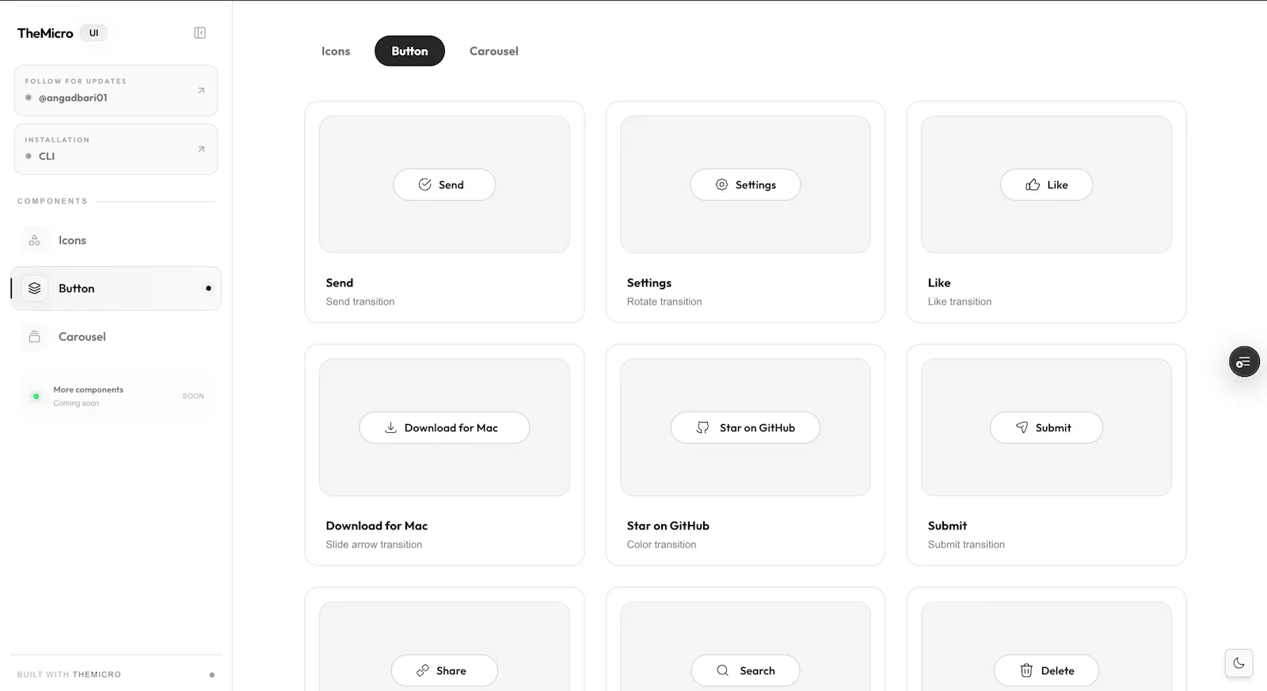Open the CLI installation link
Viewport: 1267px width, 691px height.
116,149
